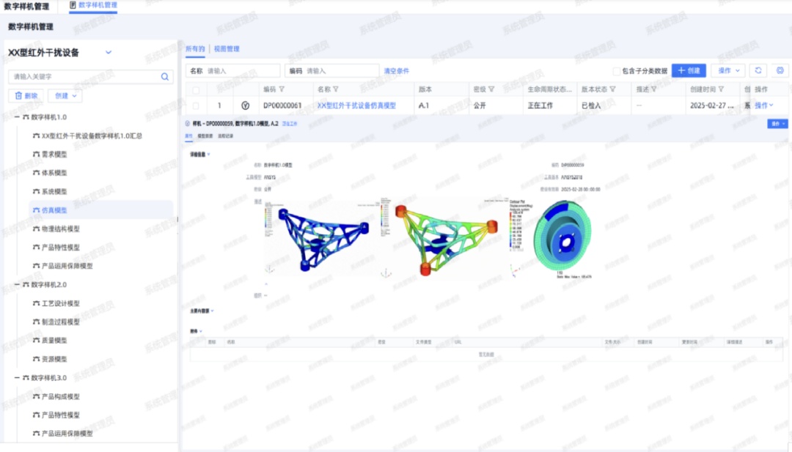Image resolution: width=792 pixels, height=452 pixels.
Task: Switch to the 视图管理 tab
Action: point(227,49)
